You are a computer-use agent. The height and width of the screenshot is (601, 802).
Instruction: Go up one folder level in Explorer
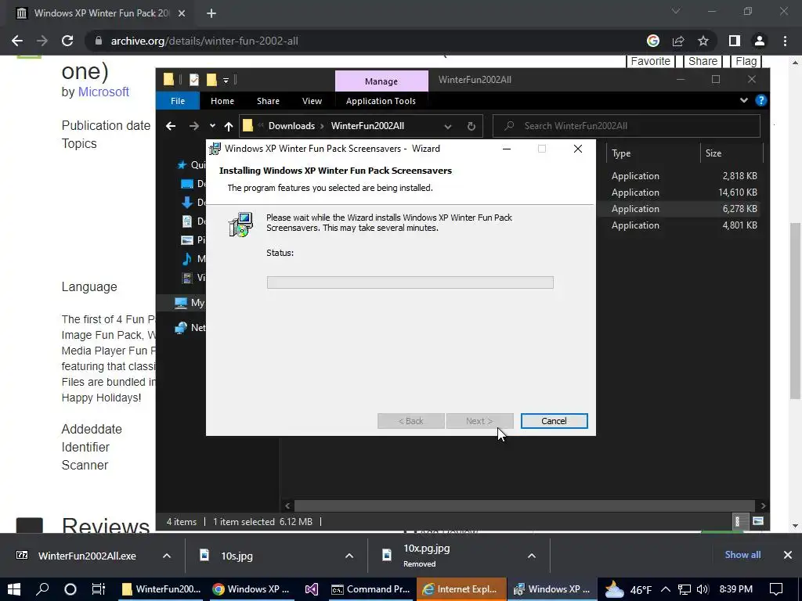(x=229, y=126)
